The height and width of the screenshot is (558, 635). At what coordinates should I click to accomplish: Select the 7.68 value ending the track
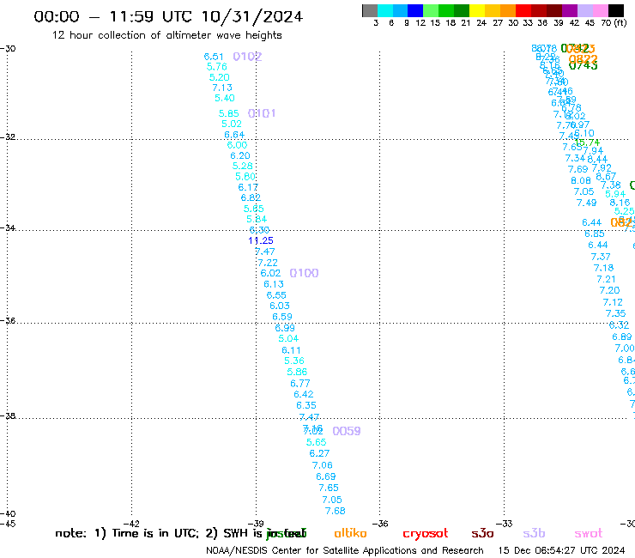pyautogui.click(x=336, y=511)
